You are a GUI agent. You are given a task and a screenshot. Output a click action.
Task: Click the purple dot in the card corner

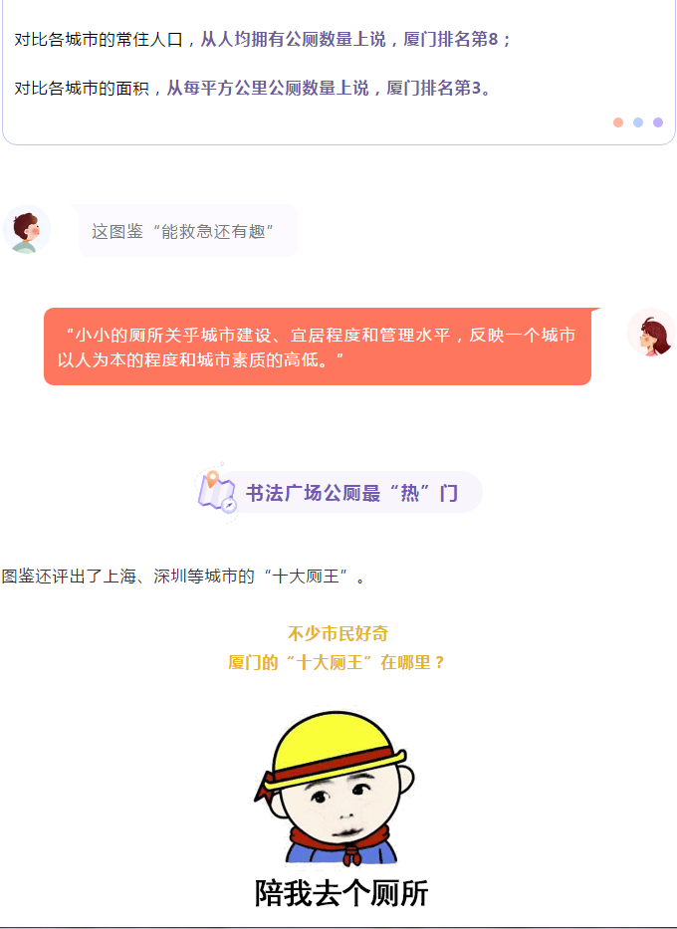tap(657, 122)
